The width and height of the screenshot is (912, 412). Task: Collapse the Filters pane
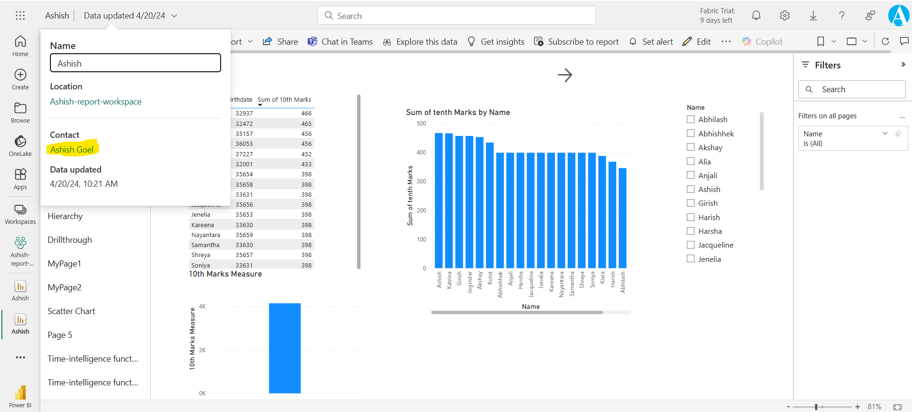coord(903,65)
